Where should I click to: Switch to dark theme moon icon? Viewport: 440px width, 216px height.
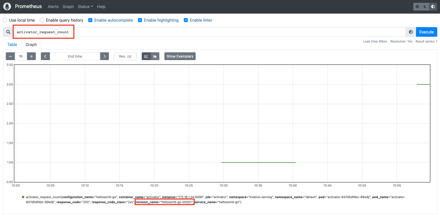click(x=425, y=7)
